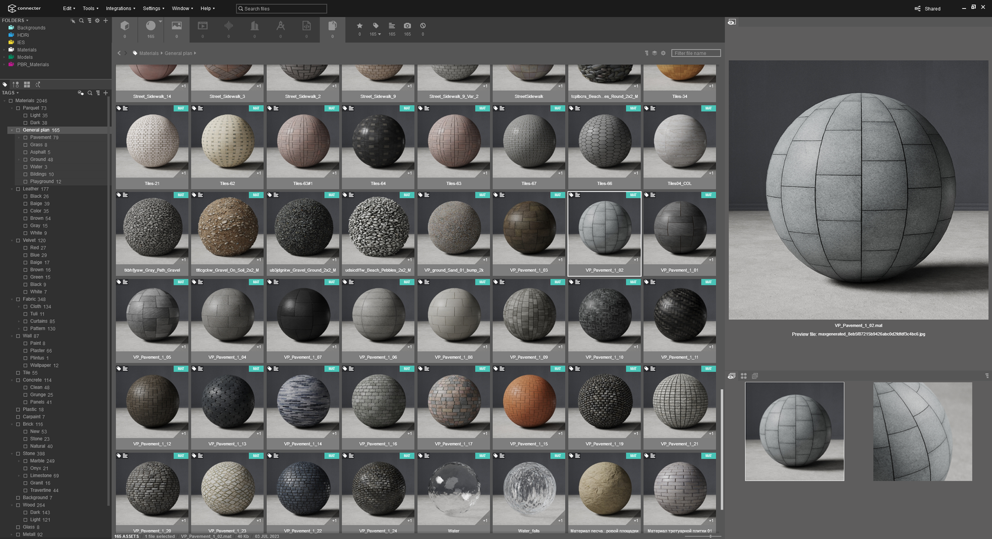
Task: Click the preview eye icon above viewer
Action: pyautogui.click(x=732, y=22)
